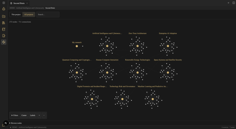Image resolution: width=236 pixels, height=129 pixels.
Task: Open the new note pencil icon
Action: (4, 29)
